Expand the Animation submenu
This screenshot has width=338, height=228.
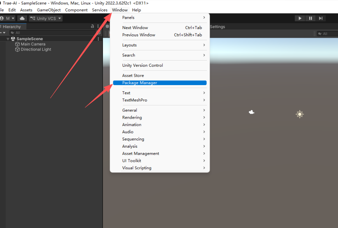click(x=160, y=125)
